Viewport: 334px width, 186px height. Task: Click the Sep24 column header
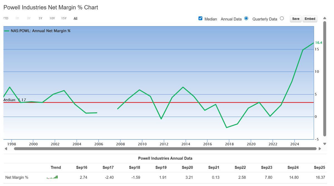pyautogui.click(x=293, y=167)
